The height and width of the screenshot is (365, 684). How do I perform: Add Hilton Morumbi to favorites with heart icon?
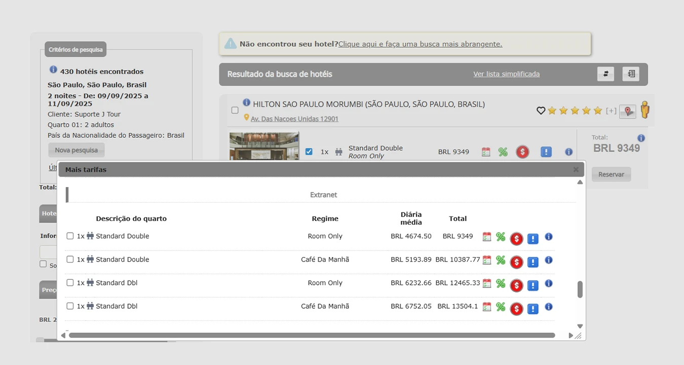541,111
